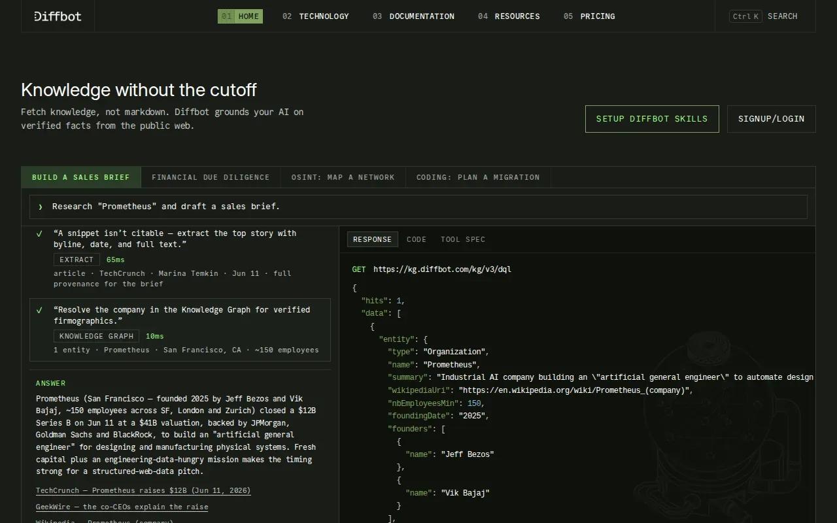Click the Diffbot logo

coord(58,16)
